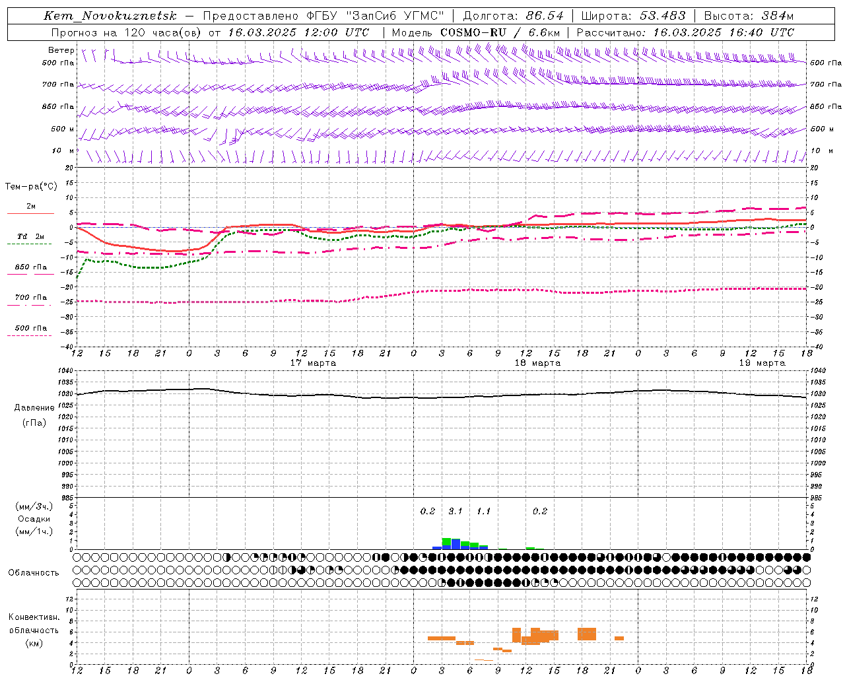This screenshot has width=845, height=676.
Task: Click the model name COSMO-RU / 6.6км
Action: point(501,32)
